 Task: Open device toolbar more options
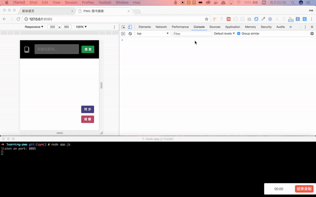[x=115, y=27]
